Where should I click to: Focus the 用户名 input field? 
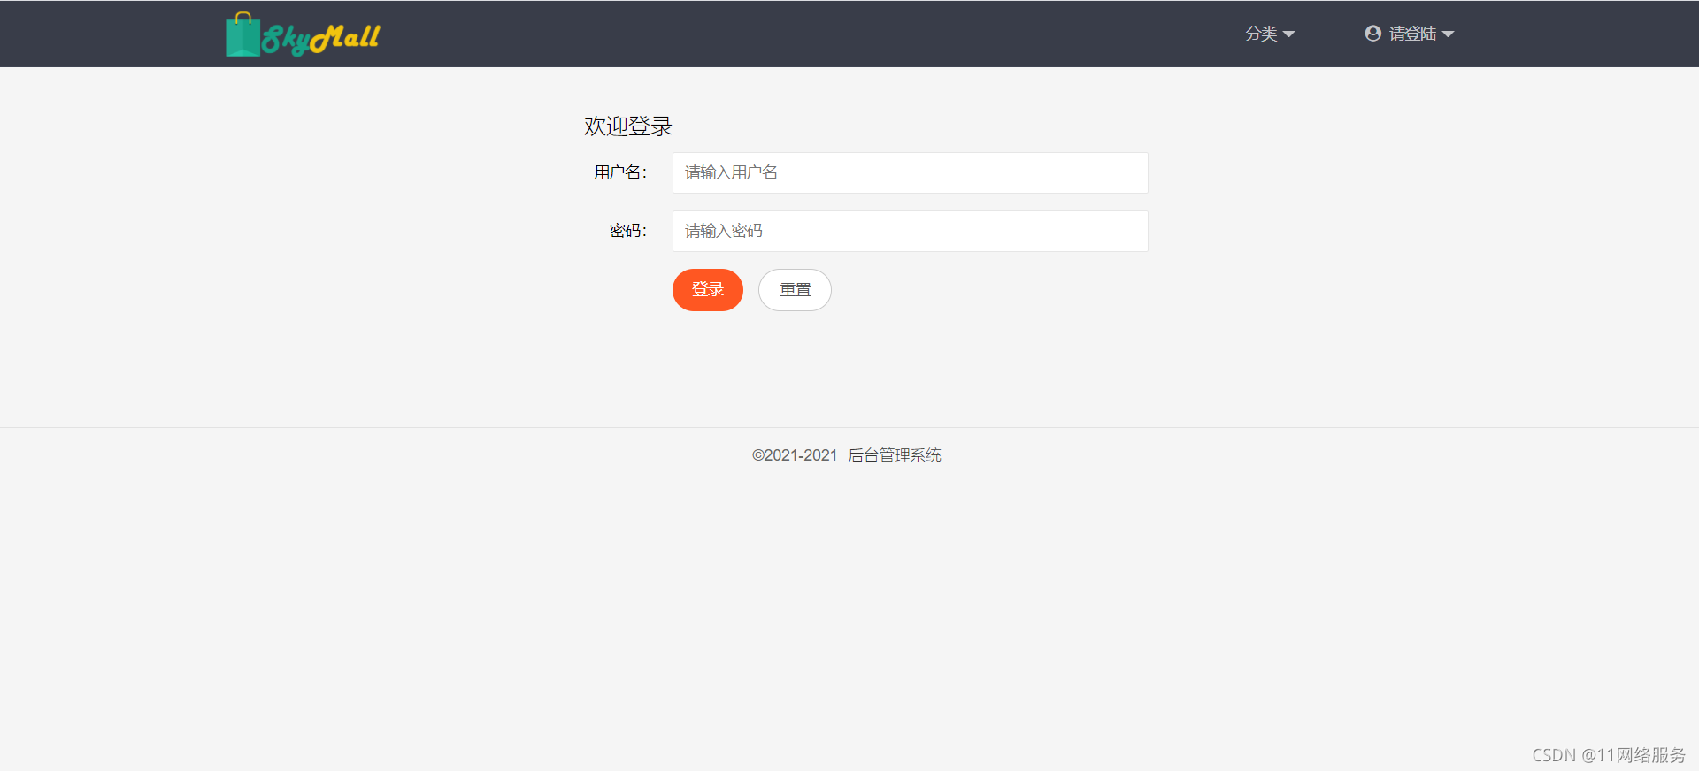910,172
